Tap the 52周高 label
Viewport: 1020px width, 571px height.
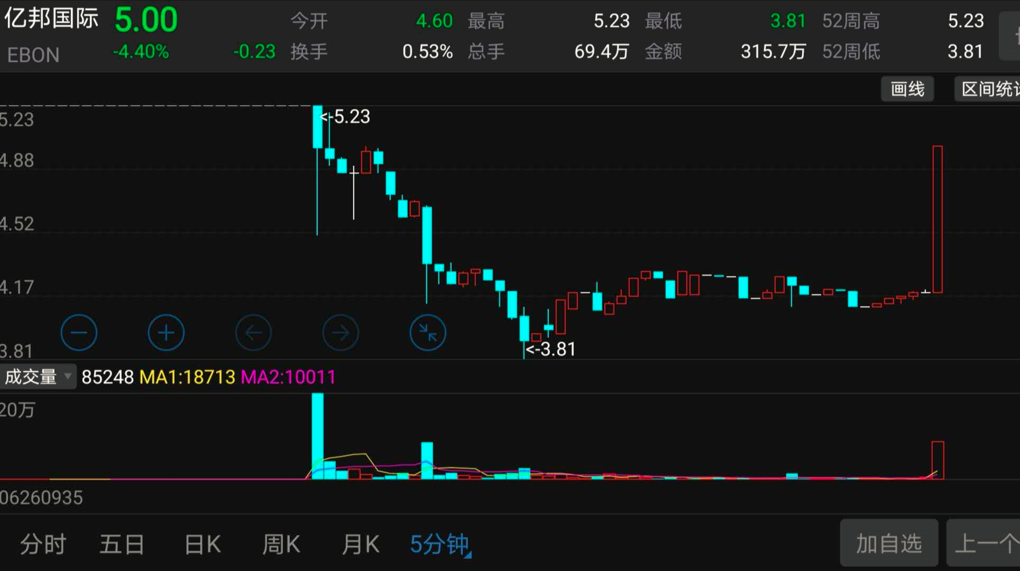pos(851,21)
